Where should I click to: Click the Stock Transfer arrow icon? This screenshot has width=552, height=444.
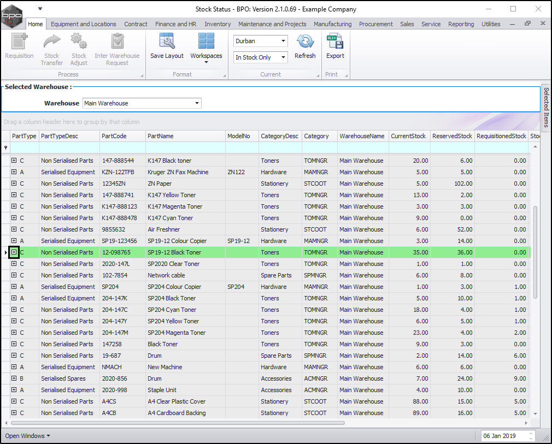pyautogui.click(x=52, y=42)
